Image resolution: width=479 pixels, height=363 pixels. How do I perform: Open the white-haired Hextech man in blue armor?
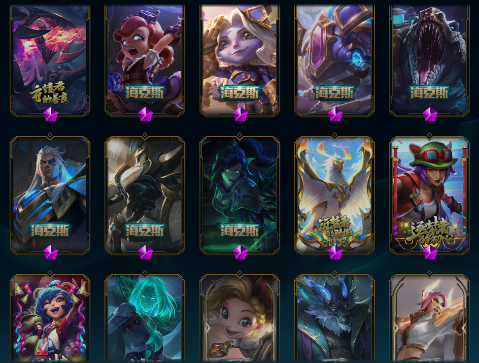50,195
